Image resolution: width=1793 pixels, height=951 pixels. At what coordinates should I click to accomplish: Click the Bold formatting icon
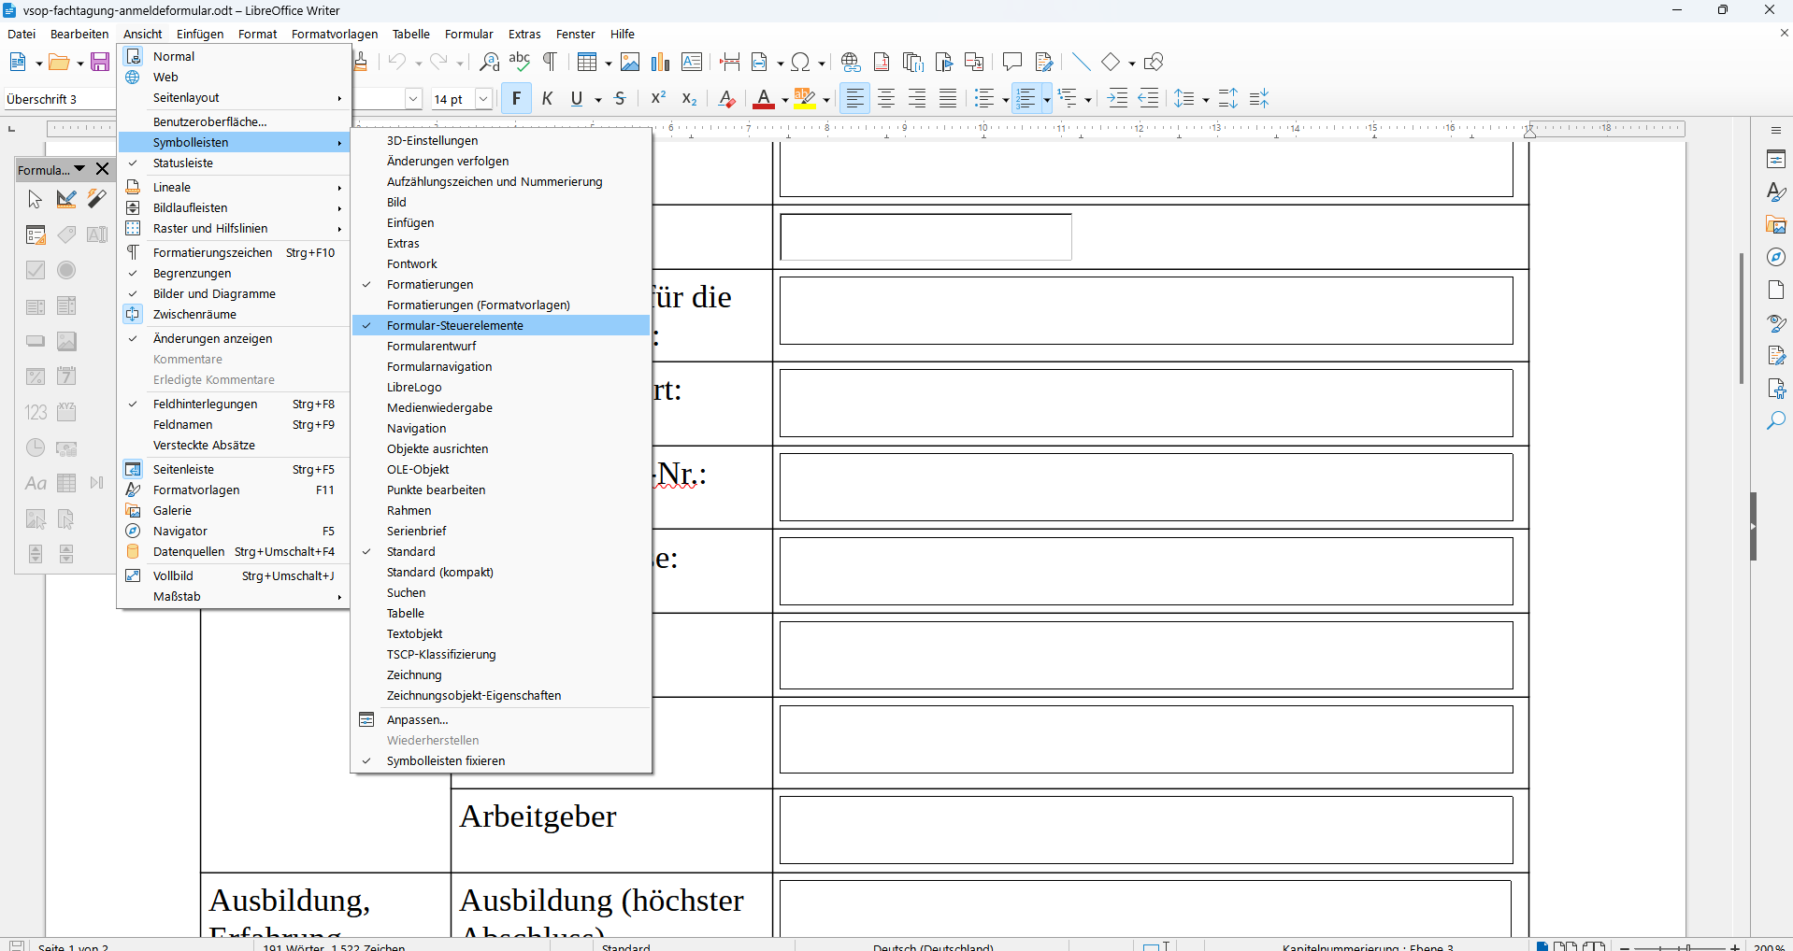(516, 98)
